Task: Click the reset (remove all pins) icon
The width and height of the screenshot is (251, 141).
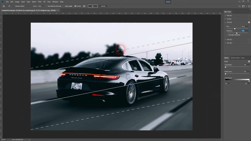Action: pyautogui.click(x=84, y=6)
